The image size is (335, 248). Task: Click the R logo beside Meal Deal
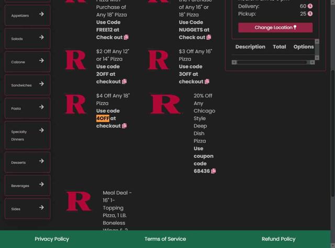pos(79,201)
